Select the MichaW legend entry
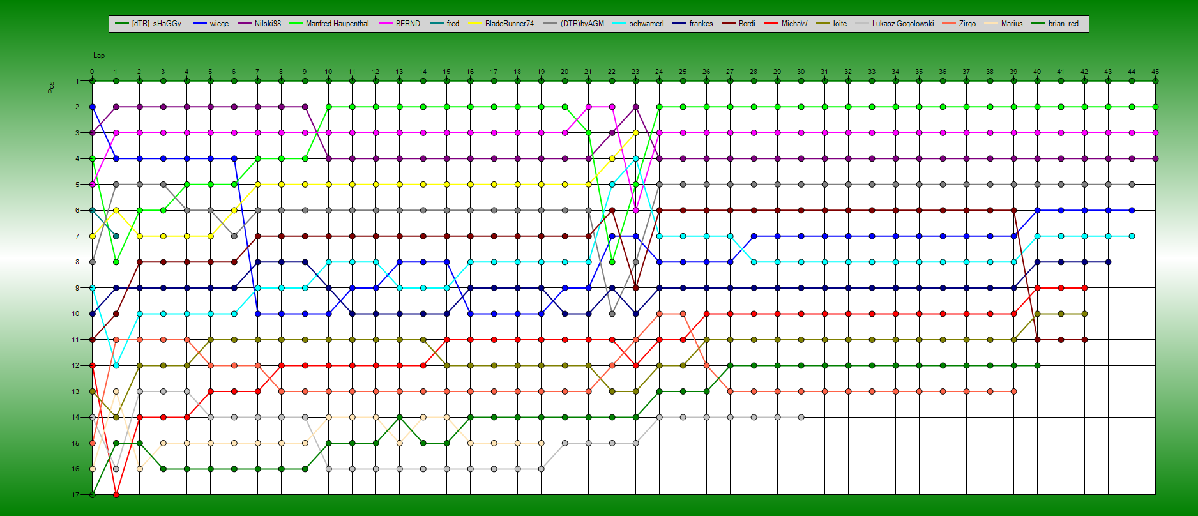 [x=786, y=24]
